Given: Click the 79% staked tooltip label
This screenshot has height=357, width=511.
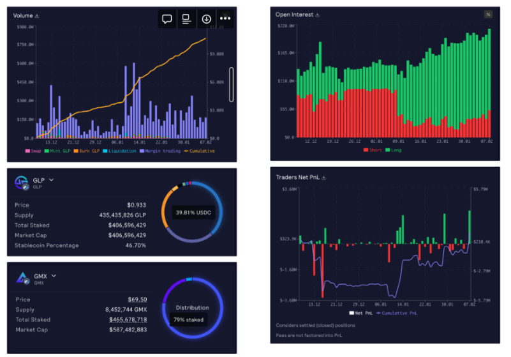Looking at the screenshot, I should tap(188, 319).
